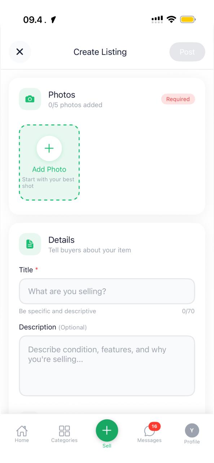Select the green document icon in Details section
The image size is (214, 463).
tap(30, 244)
